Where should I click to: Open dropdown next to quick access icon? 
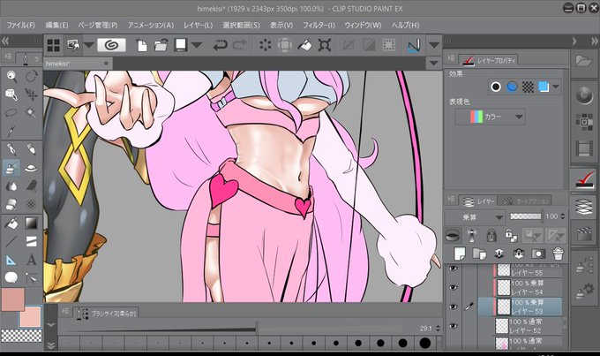89,45
